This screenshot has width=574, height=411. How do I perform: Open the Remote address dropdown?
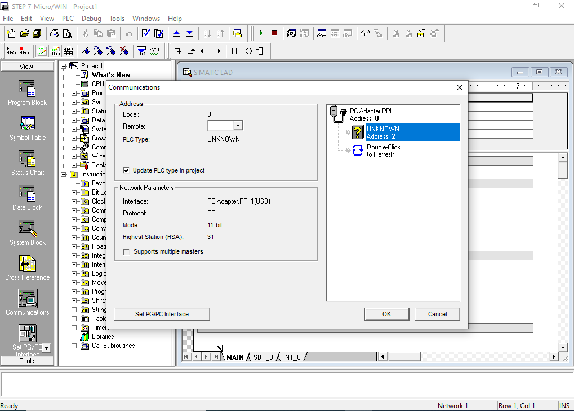pyautogui.click(x=238, y=126)
